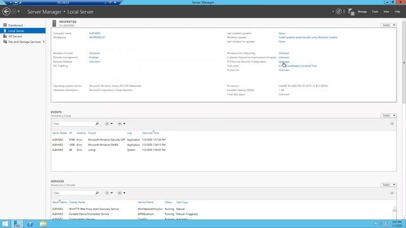The height and width of the screenshot is (228, 406).
Task: Collapse the Events filter bar chevron
Action: coord(392,124)
